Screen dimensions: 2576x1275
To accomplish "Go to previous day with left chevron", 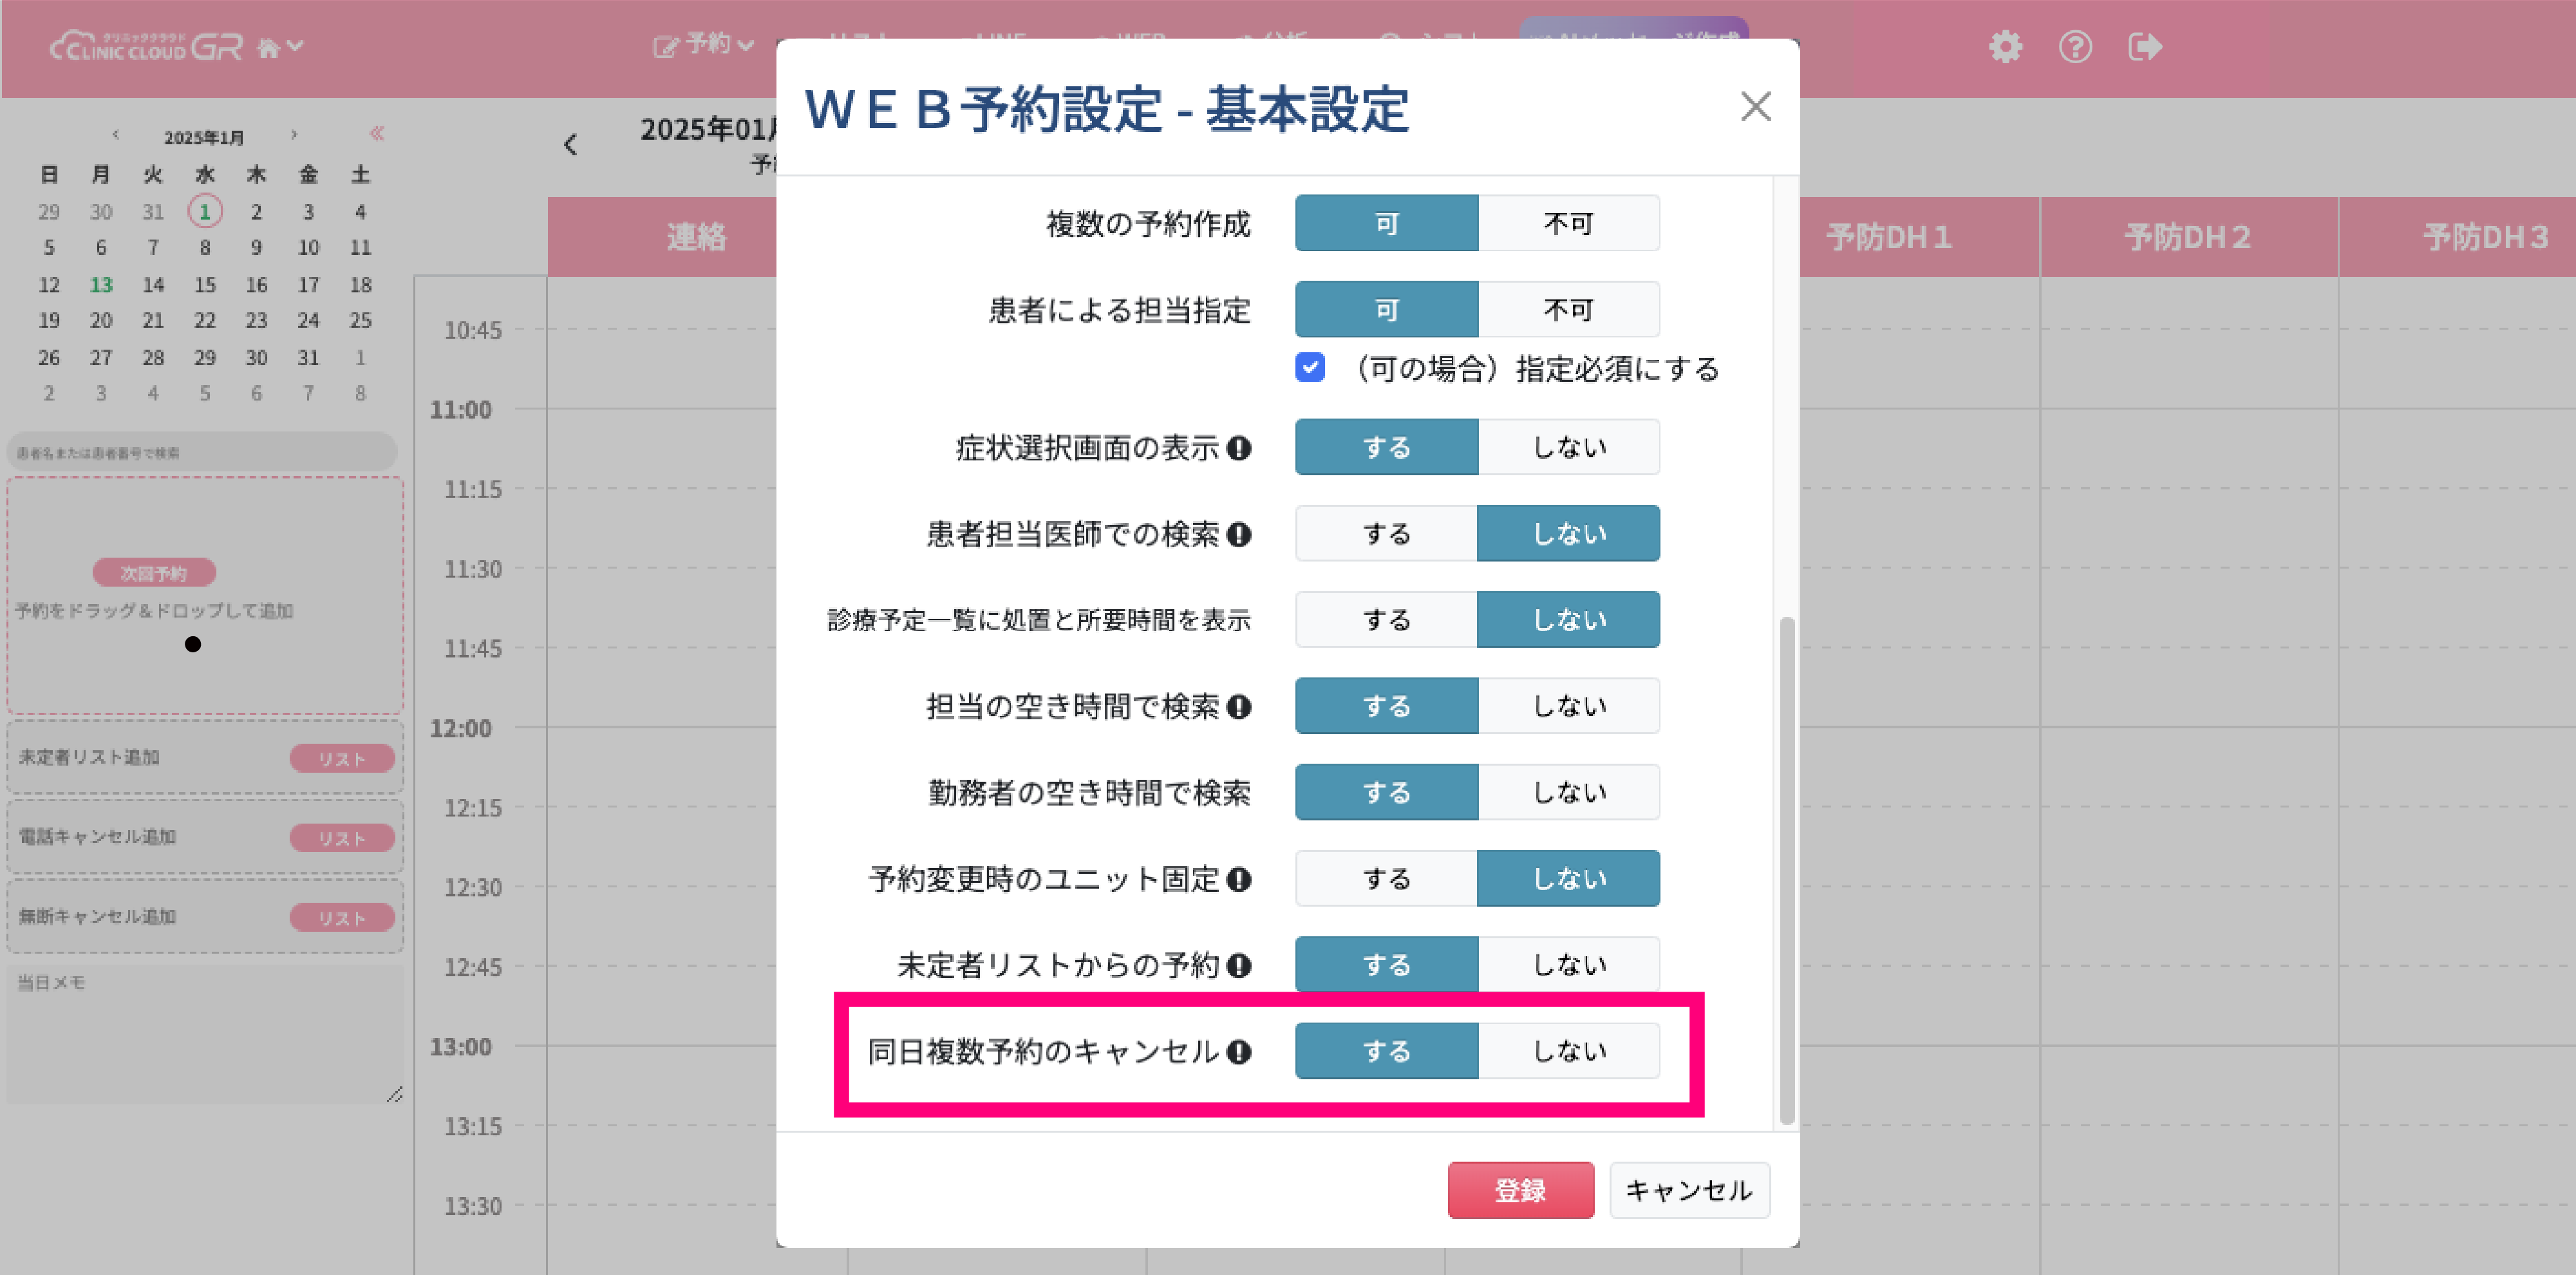I will (570, 145).
